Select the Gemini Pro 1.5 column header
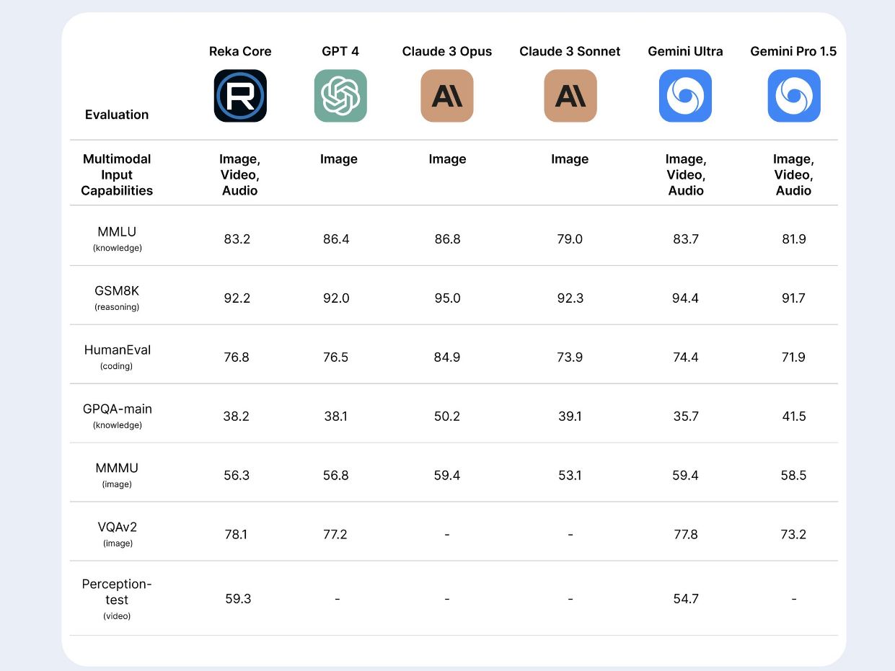Screen dimensions: 895x671 click(x=793, y=51)
